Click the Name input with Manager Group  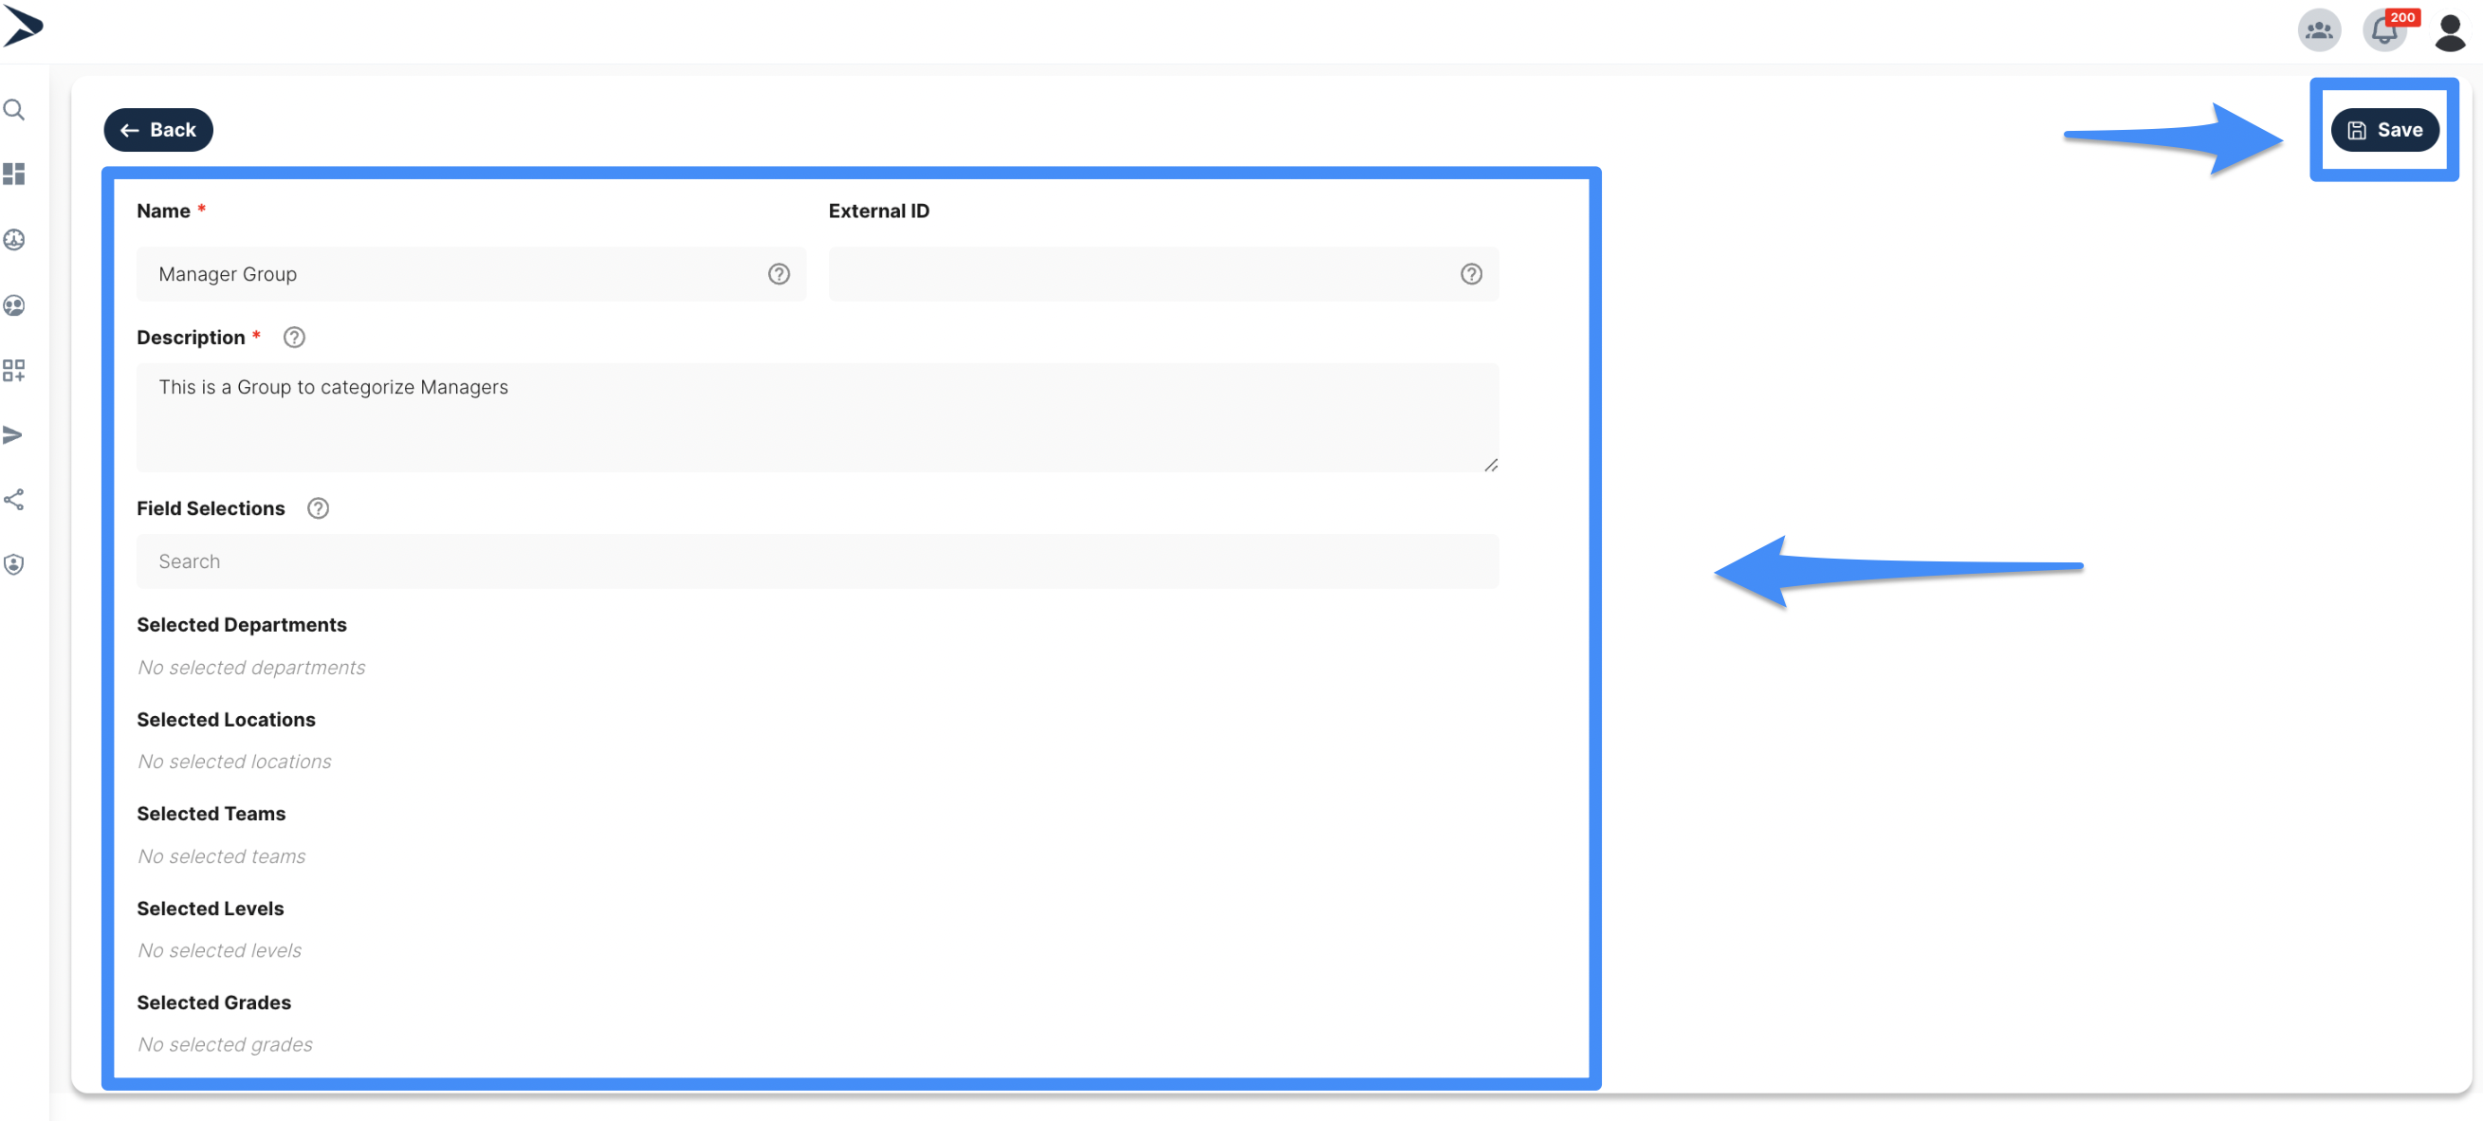pos(471,275)
